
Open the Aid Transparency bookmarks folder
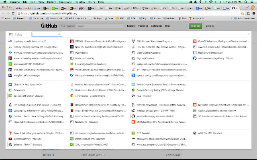point(75,18)
